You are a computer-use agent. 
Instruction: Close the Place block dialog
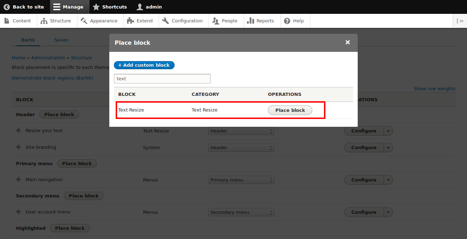pos(347,43)
